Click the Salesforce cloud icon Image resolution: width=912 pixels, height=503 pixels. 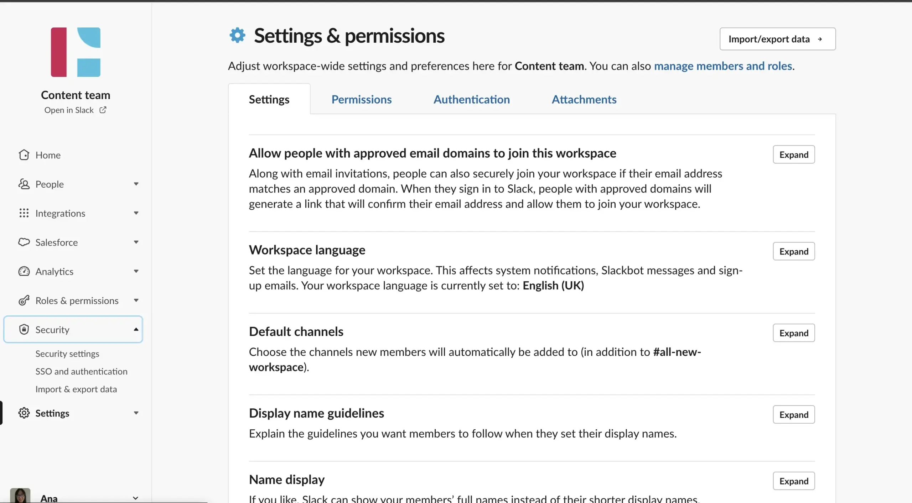point(24,242)
